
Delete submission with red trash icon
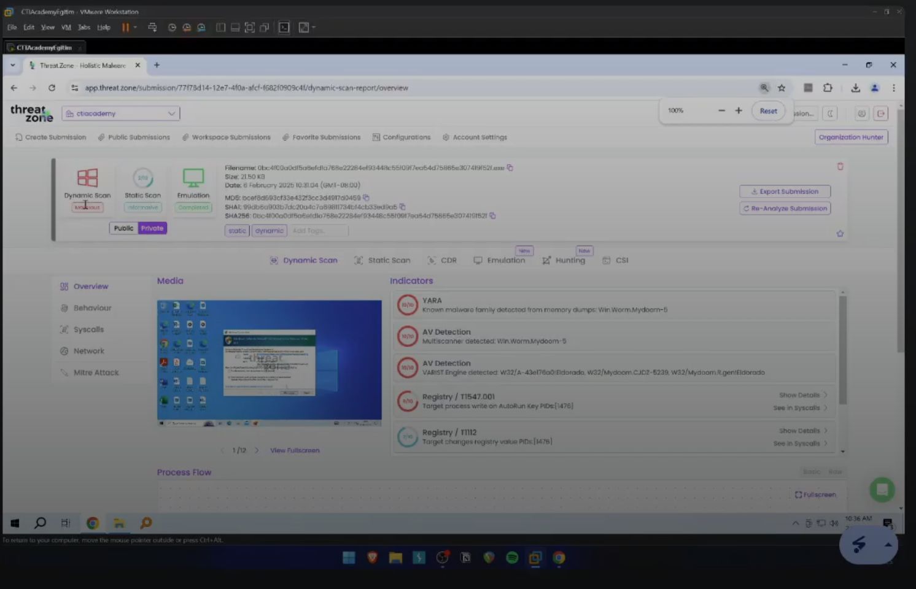[840, 166]
